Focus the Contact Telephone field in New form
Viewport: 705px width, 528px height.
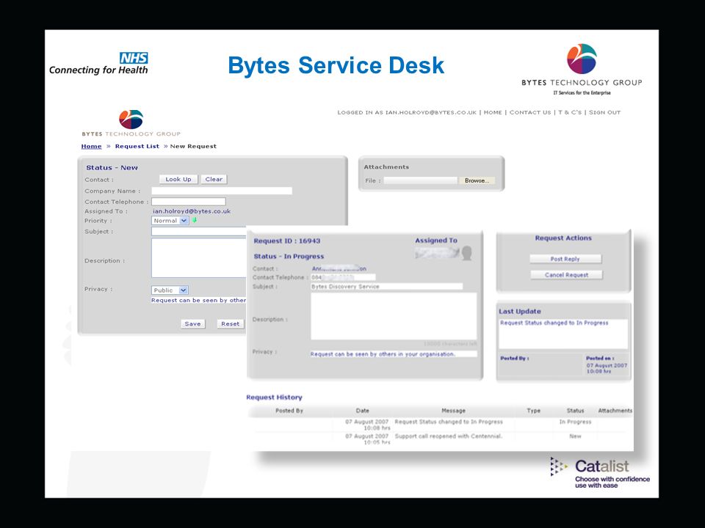click(189, 202)
